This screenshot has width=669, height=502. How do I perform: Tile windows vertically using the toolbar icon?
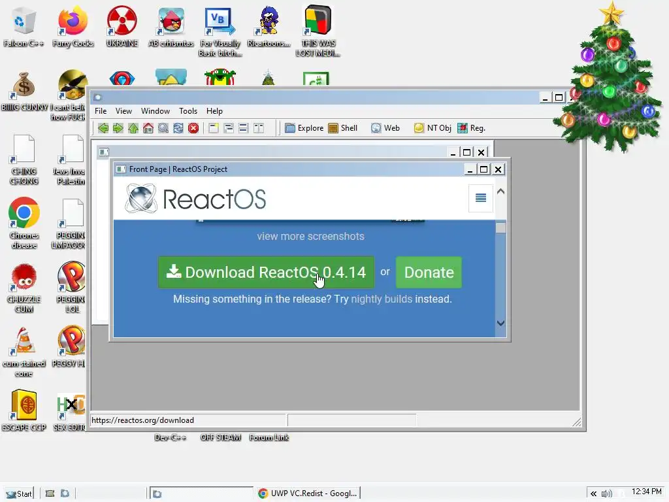click(259, 128)
